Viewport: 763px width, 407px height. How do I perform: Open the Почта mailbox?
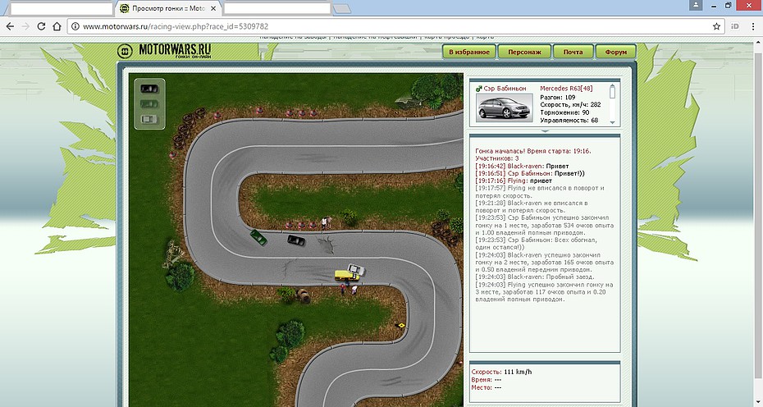pos(573,52)
